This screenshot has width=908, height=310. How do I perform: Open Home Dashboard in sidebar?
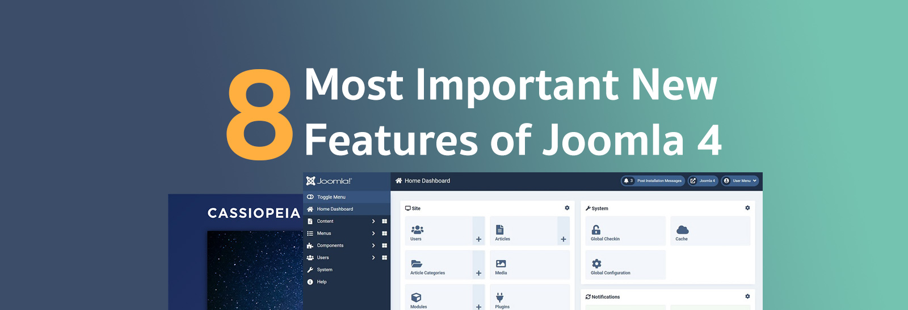click(x=347, y=209)
